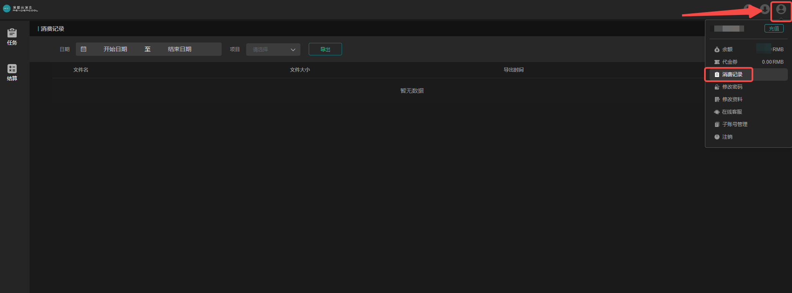Open the 开始日期 start date picker
792x293 pixels.
coord(115,49)
